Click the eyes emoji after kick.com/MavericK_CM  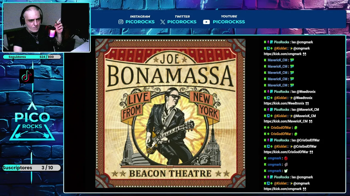click(x=310, y=121)
